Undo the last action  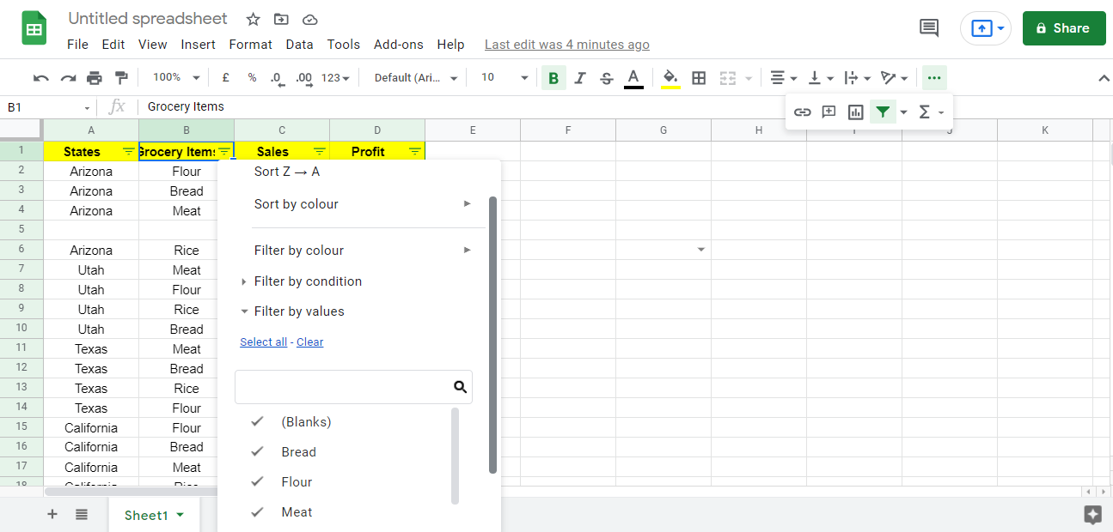[41, 78]
